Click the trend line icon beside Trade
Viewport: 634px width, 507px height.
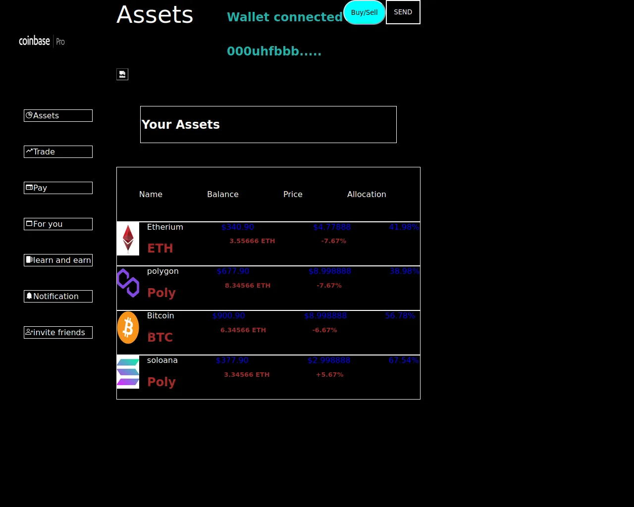tap(29, 151)
